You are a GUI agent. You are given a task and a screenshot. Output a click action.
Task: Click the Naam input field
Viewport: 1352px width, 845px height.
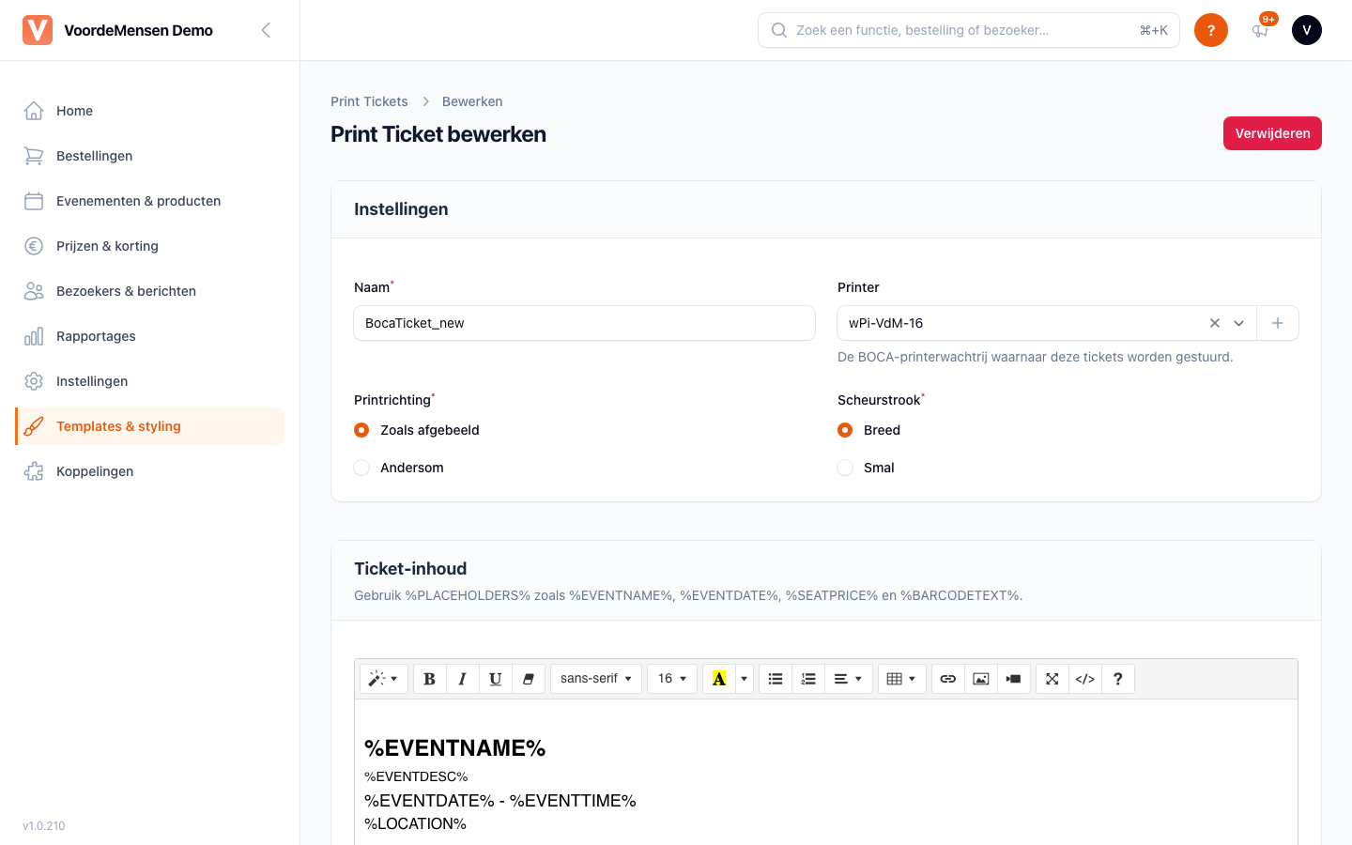coord(584,323)
